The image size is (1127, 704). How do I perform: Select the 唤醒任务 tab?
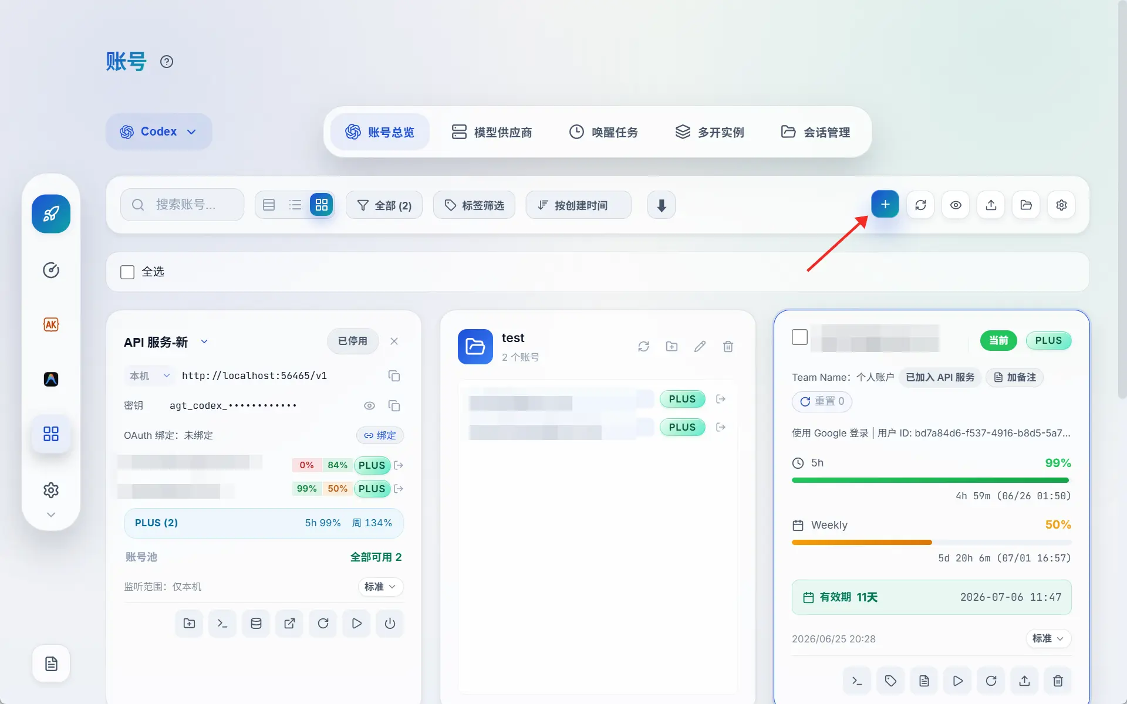(x=603, y=132)
